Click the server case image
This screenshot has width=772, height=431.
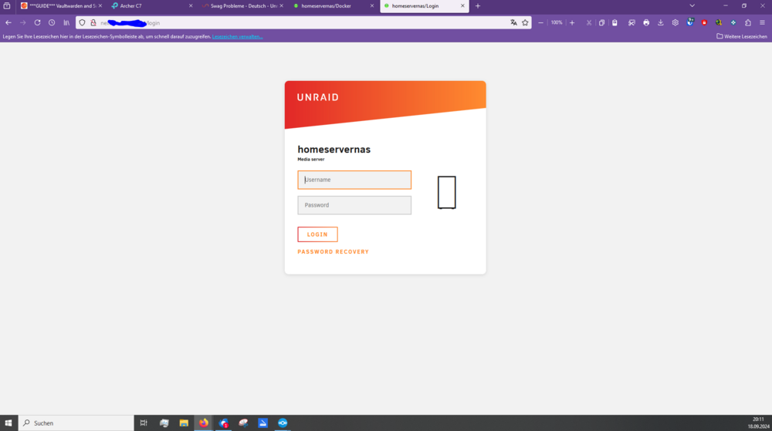pos(446,192)
